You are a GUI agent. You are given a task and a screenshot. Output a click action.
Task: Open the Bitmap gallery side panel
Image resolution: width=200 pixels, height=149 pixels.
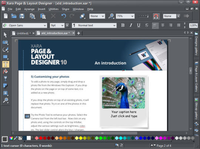point(196,109)
